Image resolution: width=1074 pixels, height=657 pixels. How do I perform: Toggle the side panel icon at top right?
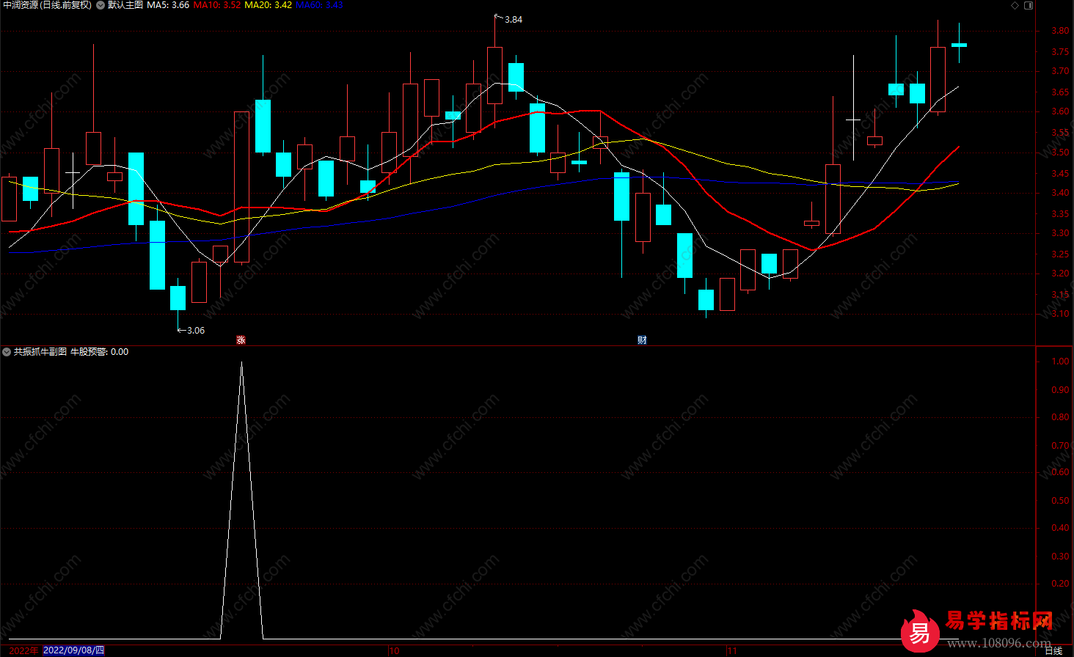[x=1028, y=5]
